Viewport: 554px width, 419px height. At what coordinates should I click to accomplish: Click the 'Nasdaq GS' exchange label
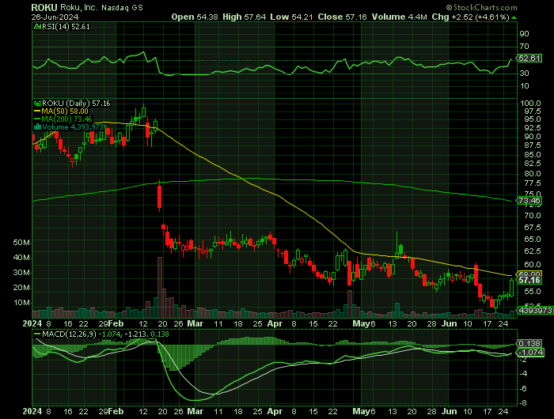coord(122,8)
